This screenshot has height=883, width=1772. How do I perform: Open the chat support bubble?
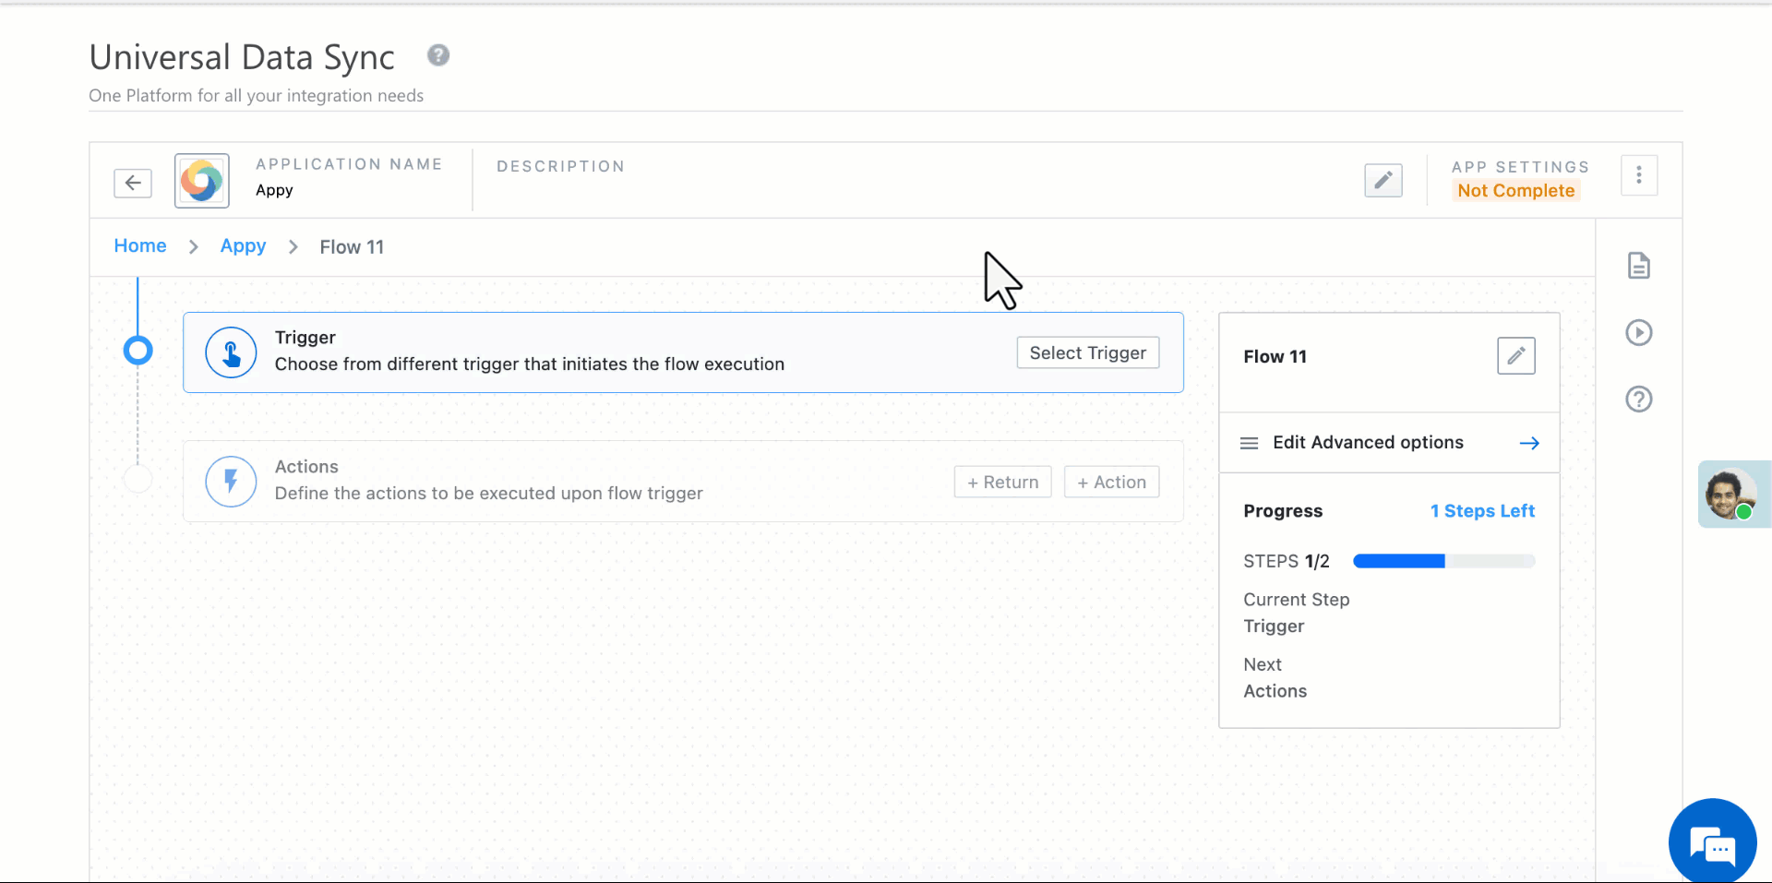click(x=1713, y=841)
